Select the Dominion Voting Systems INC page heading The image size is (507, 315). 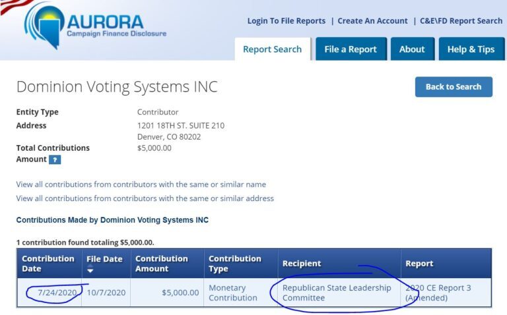[117, 87]
